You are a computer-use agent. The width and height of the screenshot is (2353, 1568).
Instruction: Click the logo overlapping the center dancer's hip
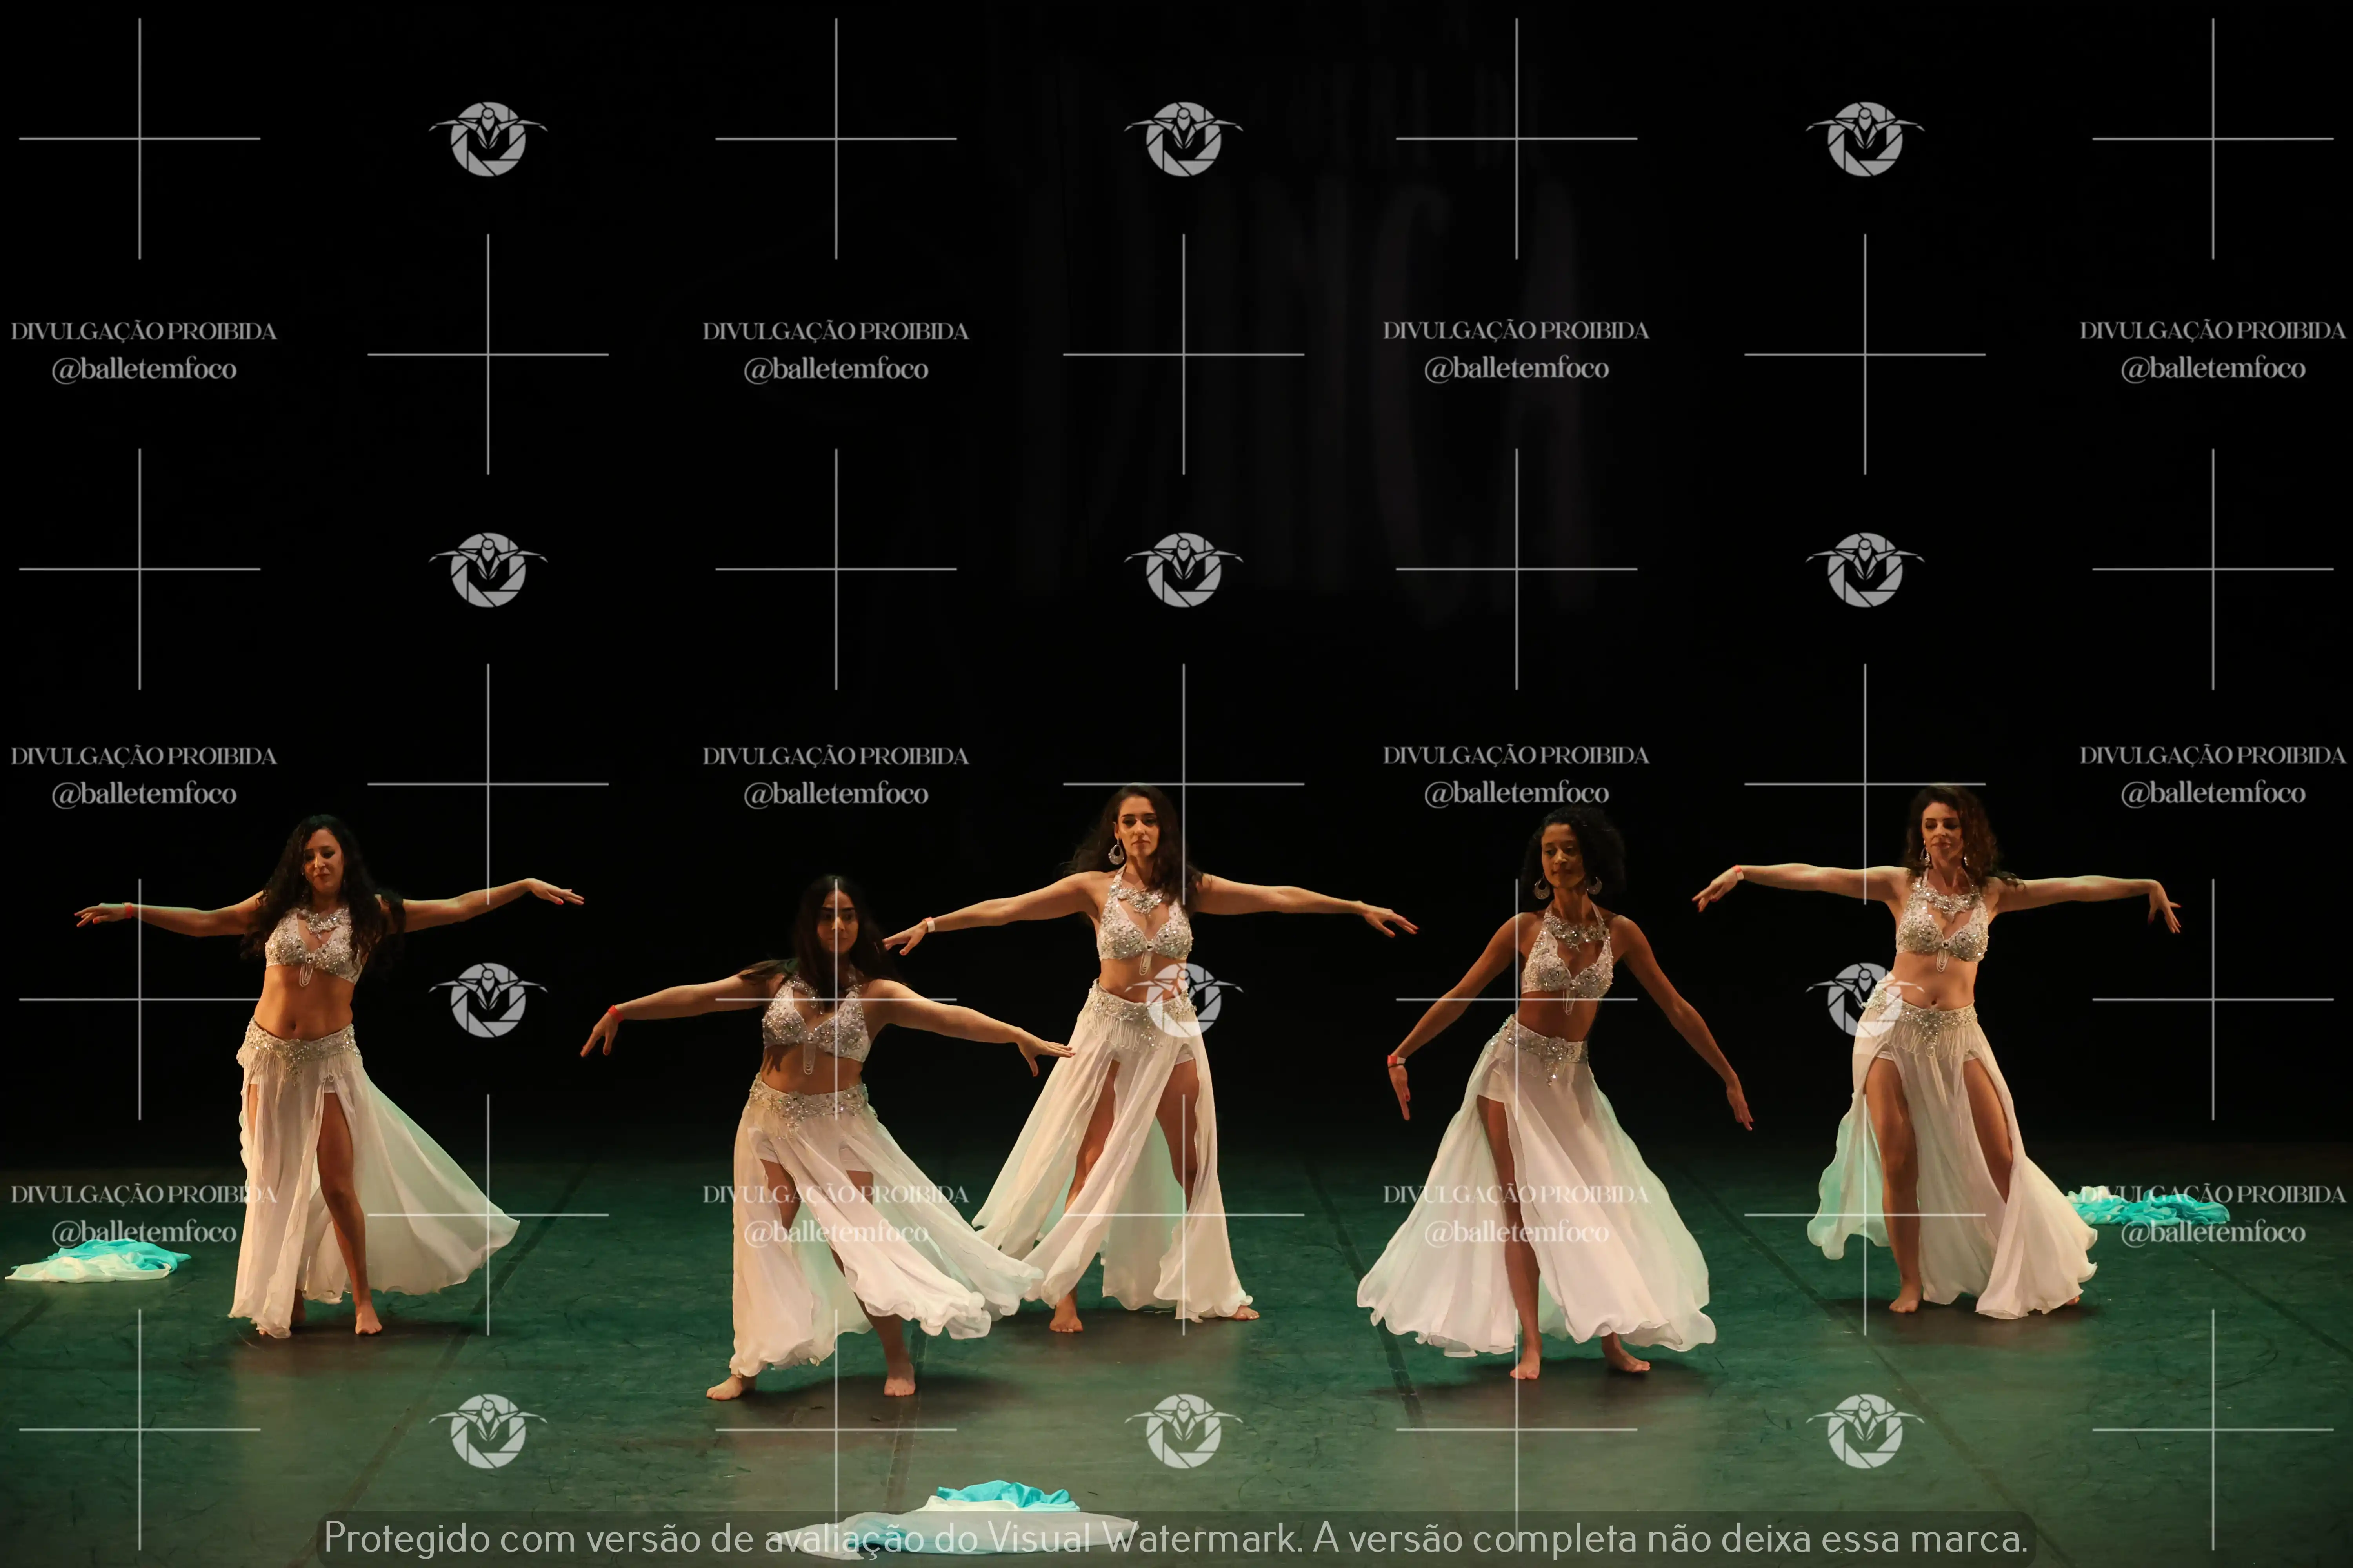coord(1184,999)
